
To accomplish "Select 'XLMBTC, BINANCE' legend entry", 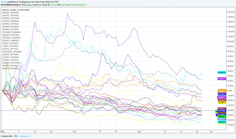I will tap(11, 21).
